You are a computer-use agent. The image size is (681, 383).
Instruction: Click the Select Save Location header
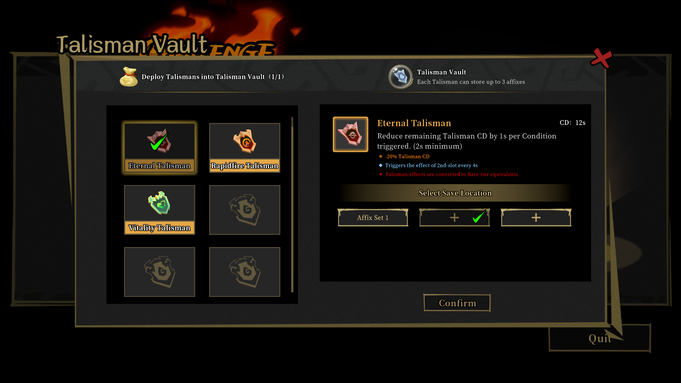tap(455, 193)
